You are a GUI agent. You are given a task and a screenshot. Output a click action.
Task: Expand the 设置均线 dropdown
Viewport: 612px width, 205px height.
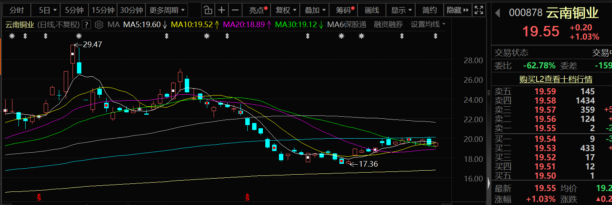tap(428, 25)
